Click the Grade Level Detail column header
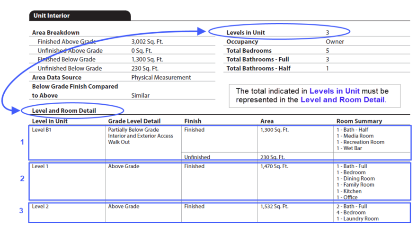Image resolution: width=417 pixels, height=227 pixels. (134, 121)
